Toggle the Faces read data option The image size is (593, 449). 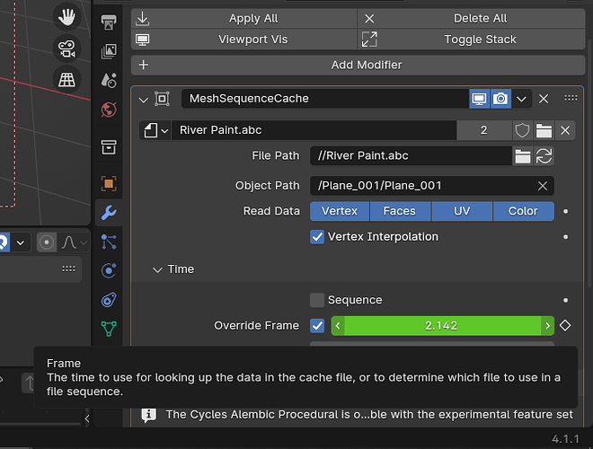click(x=400, y=211)
